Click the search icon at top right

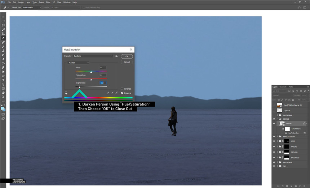point(299,7)
